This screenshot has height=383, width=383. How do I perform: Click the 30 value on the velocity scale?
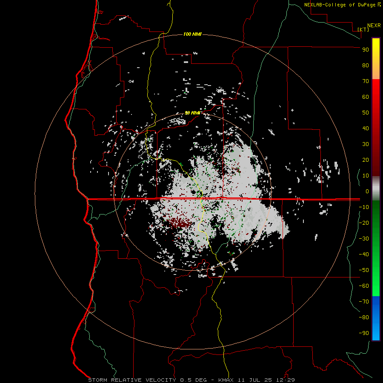(x=366, y=144)
